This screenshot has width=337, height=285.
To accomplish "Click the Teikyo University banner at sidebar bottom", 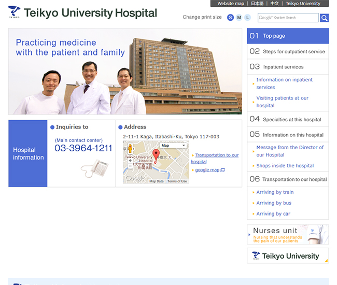I will pyautogui.click(x=288, y=255).
